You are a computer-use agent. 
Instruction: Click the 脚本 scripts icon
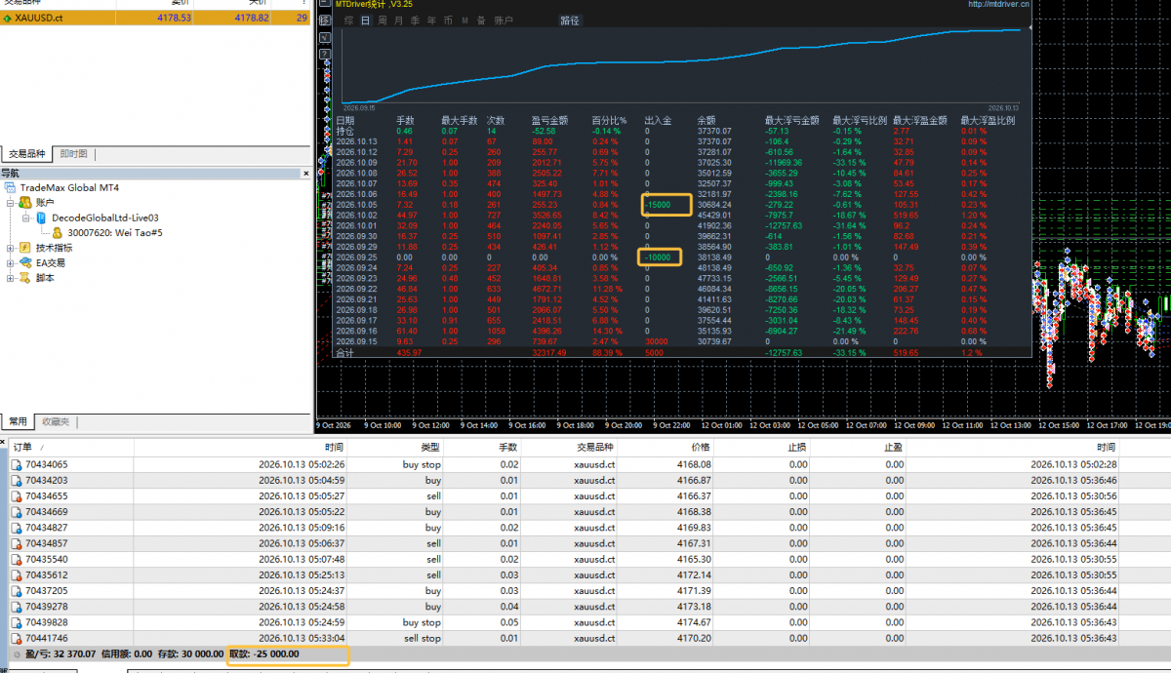[24, 278]
